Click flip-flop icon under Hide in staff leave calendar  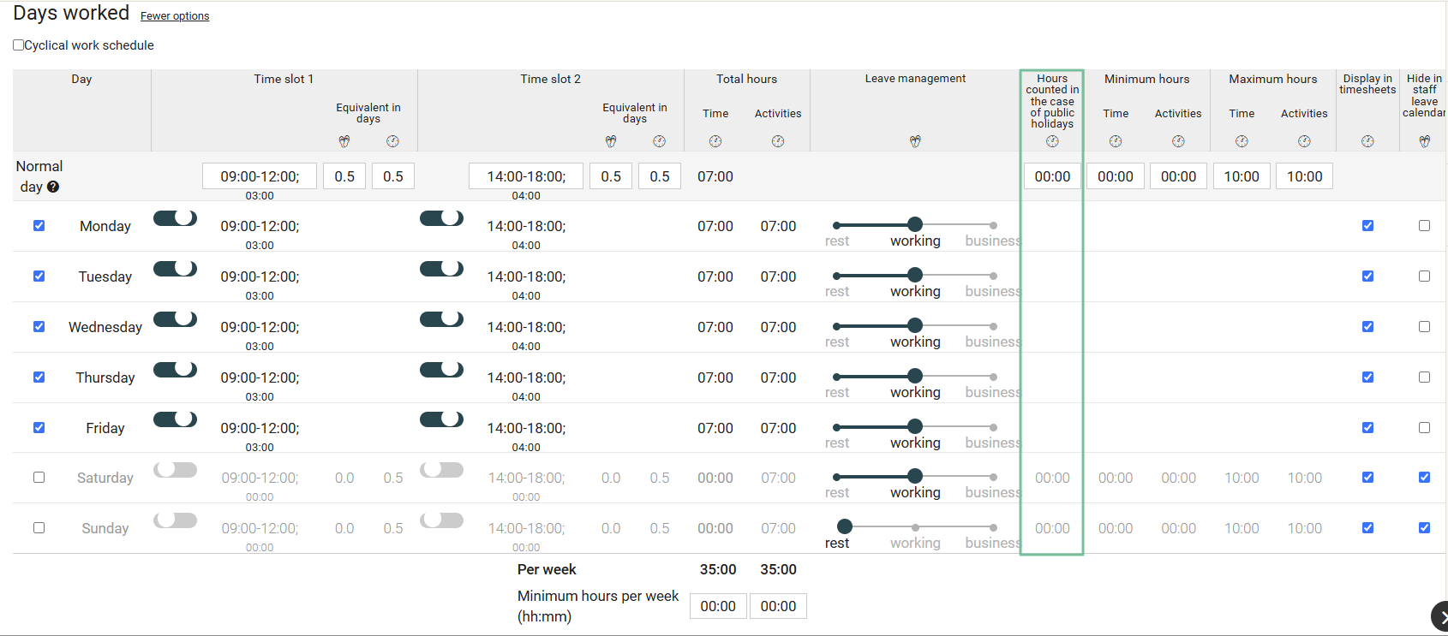1424,141
